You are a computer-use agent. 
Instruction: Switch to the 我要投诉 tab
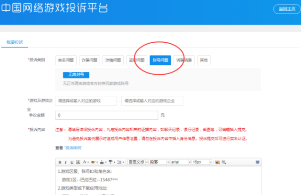(x=15, y=43)
